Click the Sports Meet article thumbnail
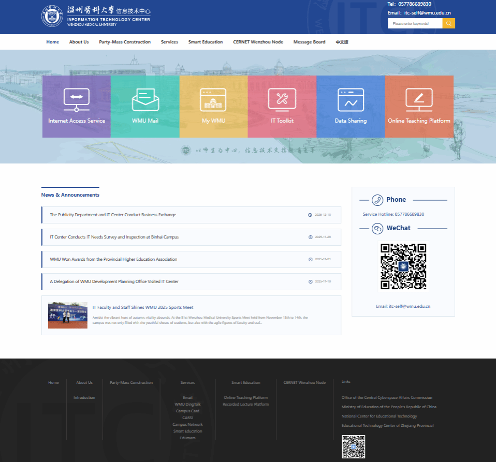 [68, 316]
